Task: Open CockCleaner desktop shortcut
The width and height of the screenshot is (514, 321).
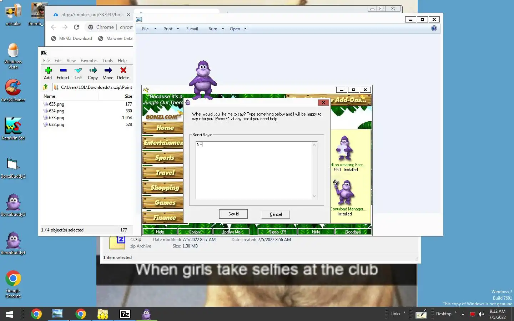Action: (x=13, y=91)
